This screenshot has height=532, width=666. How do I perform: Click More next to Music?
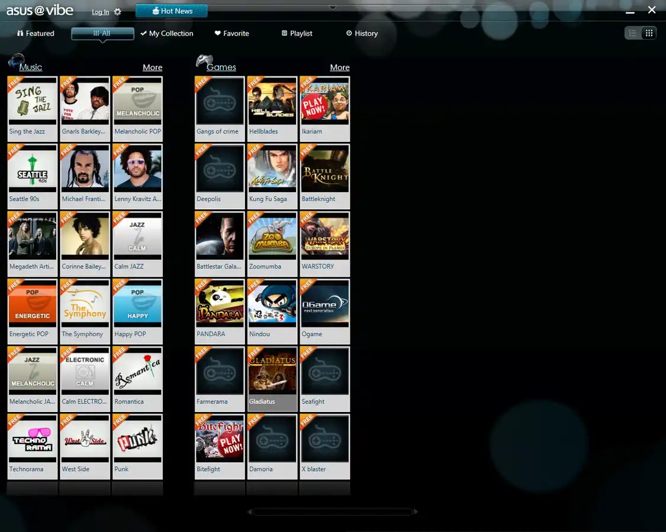(x=153, y=67)
